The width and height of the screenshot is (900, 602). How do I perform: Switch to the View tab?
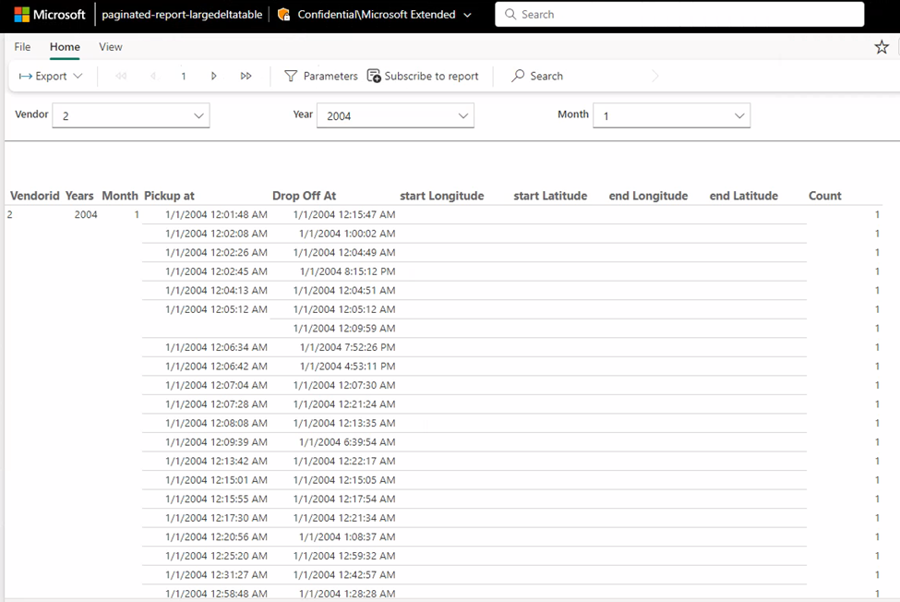click(110, 47)
